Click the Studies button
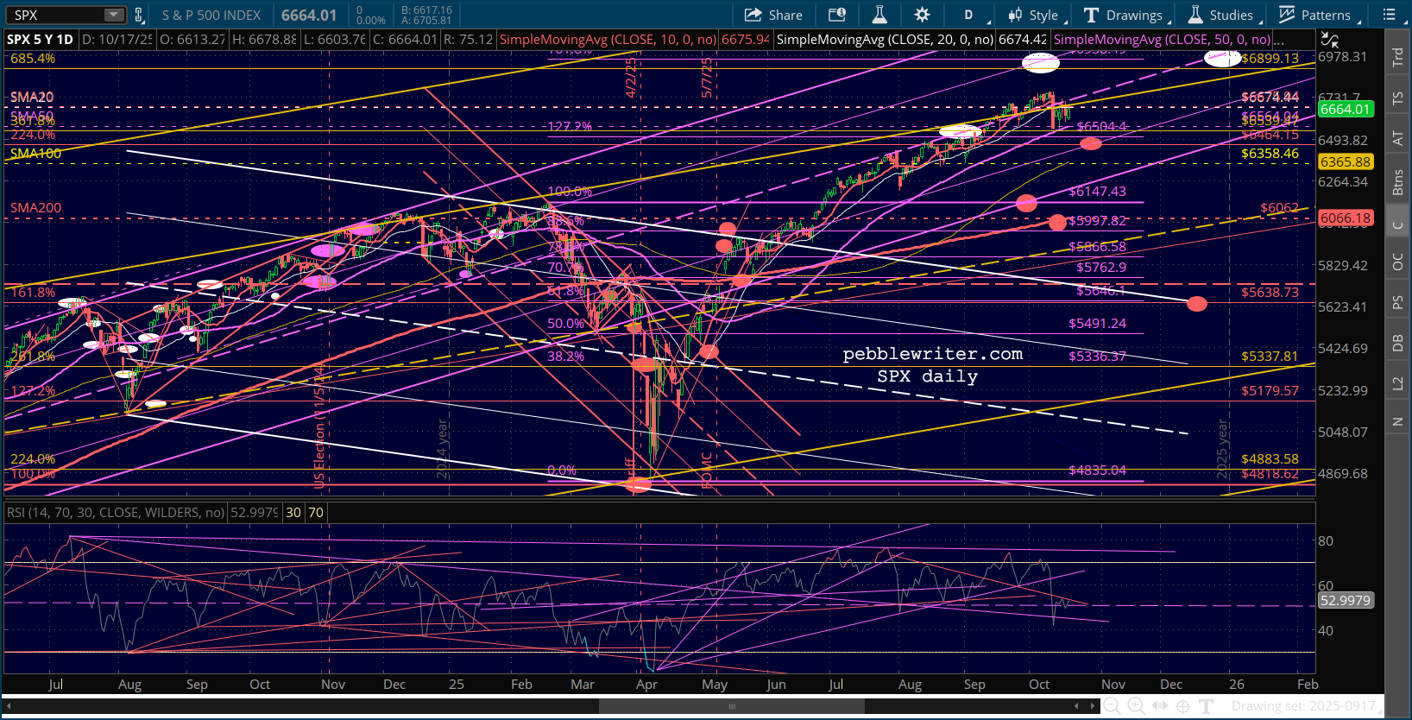The image size is (1412, 720). 1221,15
